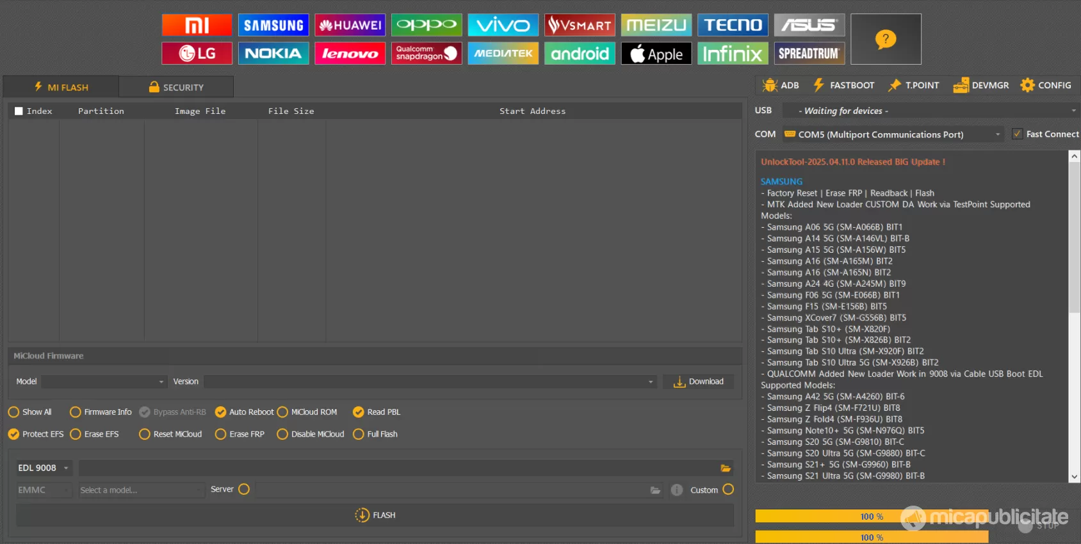The height and width of the screenshot is (544, 1081).
Task: Click the UnlockTool release notice headline
Action: click(853, 162)
